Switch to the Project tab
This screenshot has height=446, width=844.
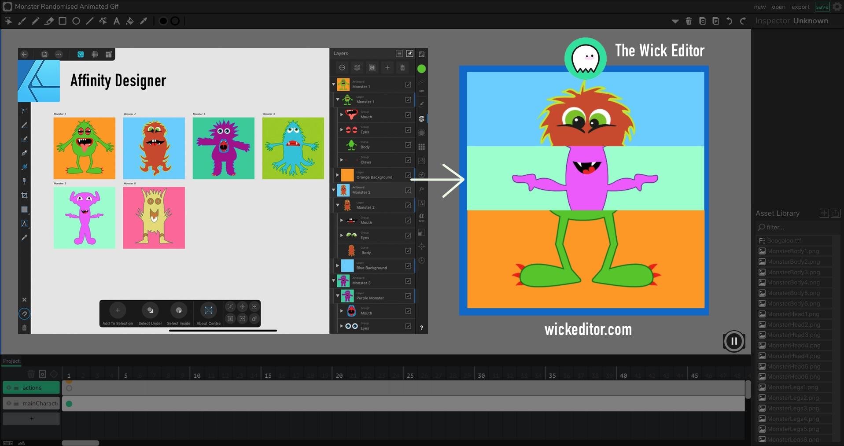click(11, 361)
